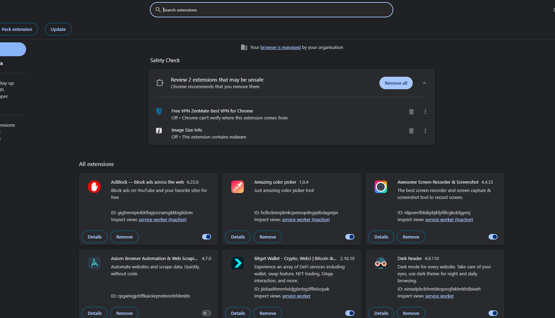Enable the Axiom Browser Automation toggle
Screen dimensions: 555x318
point(207,313)
